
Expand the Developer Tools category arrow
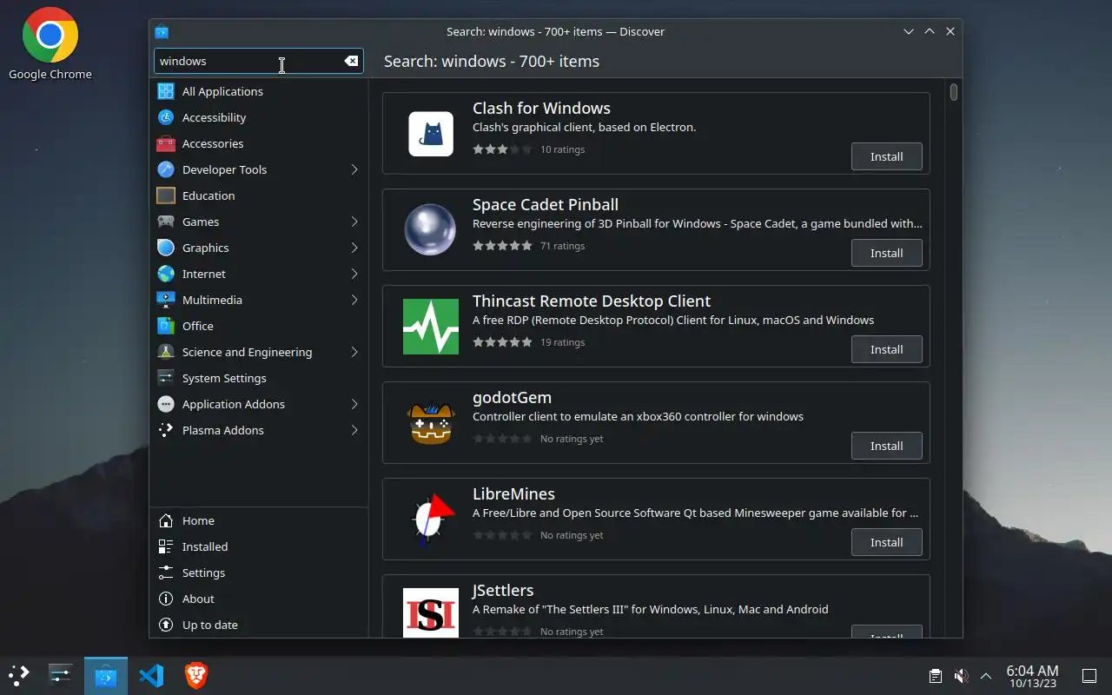point(354,169)
